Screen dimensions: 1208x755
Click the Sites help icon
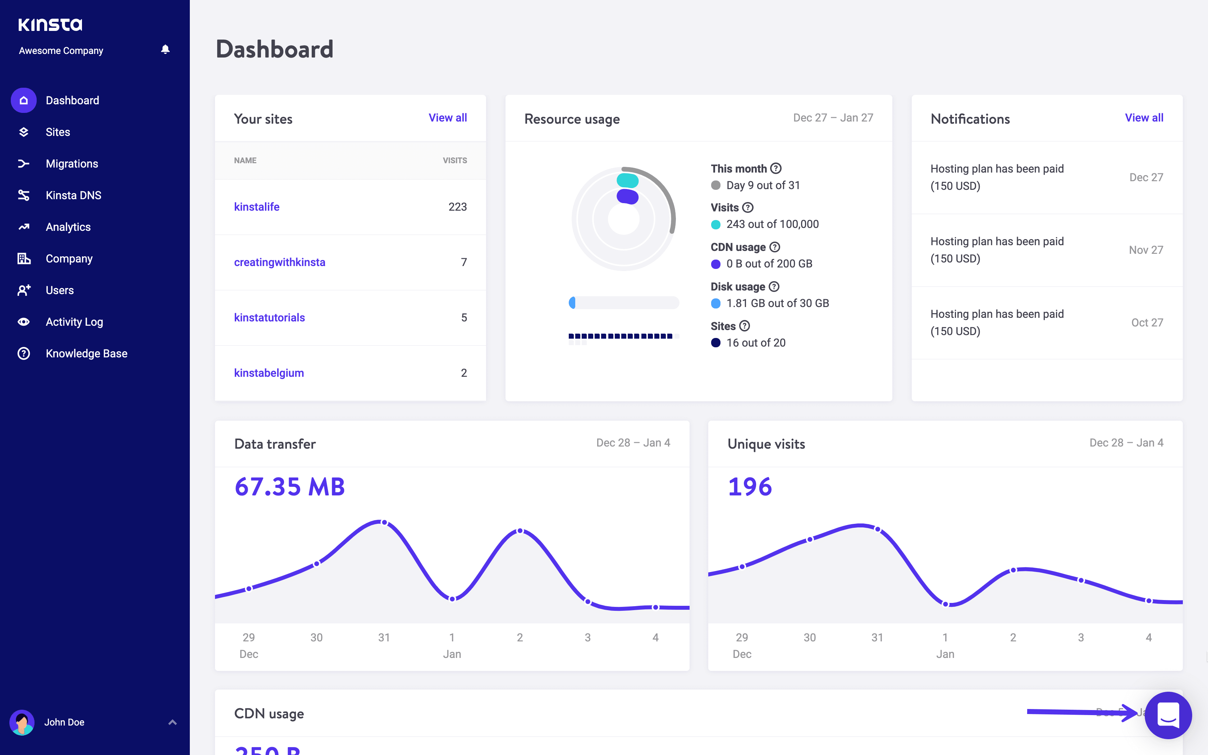(x=745, y=326)
